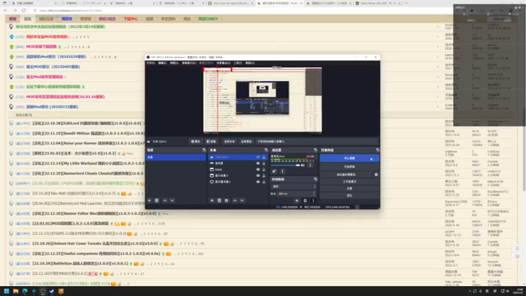Open audio mixer dock three-dot menu
Screen dimensions: 526x296
tap(283, 171)
